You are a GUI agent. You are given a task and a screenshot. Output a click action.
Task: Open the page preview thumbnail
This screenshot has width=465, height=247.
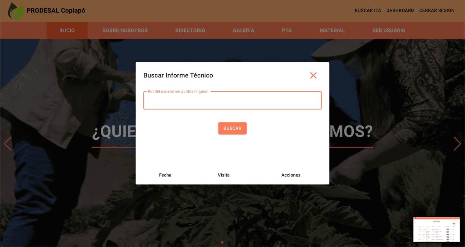[437, 230]
